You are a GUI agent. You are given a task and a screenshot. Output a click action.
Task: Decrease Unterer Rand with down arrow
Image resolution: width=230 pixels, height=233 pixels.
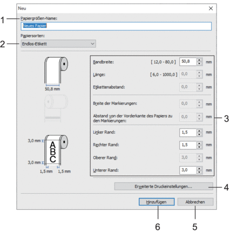[x=199, y=172]
